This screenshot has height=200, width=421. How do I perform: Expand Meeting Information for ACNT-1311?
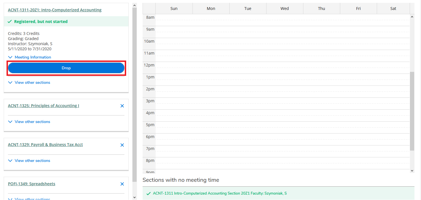pyautogui.click(x=30, y=57)
